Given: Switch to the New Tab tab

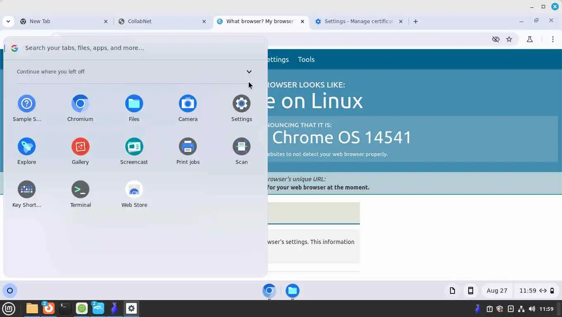Looking at the screenshot, I should pyautogui.click(x=64, y=21).
